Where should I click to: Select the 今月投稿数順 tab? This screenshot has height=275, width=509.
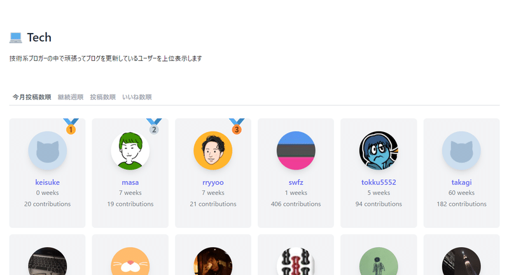(32, 97)
